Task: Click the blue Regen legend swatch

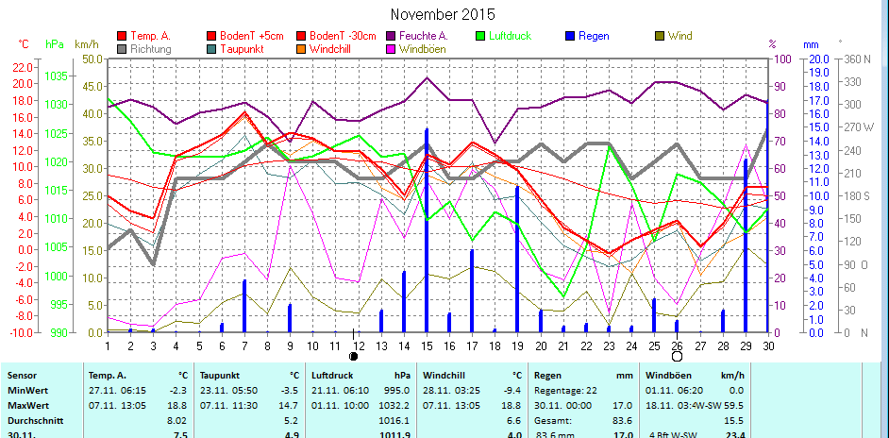Action: (570, 36)
